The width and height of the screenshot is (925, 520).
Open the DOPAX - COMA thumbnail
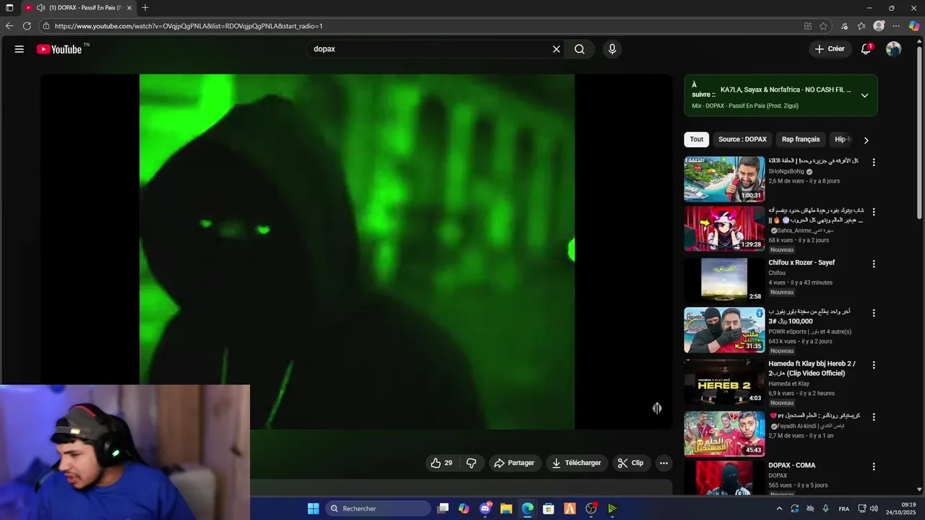point(724,478)
